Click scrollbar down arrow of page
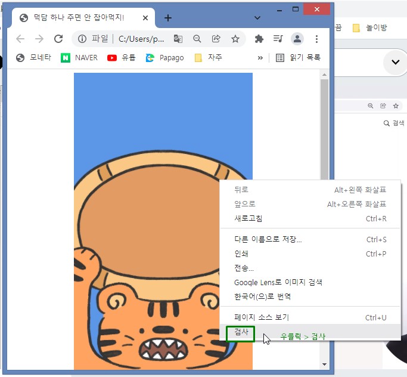This screenshot has width=407, height=377. 324,364
